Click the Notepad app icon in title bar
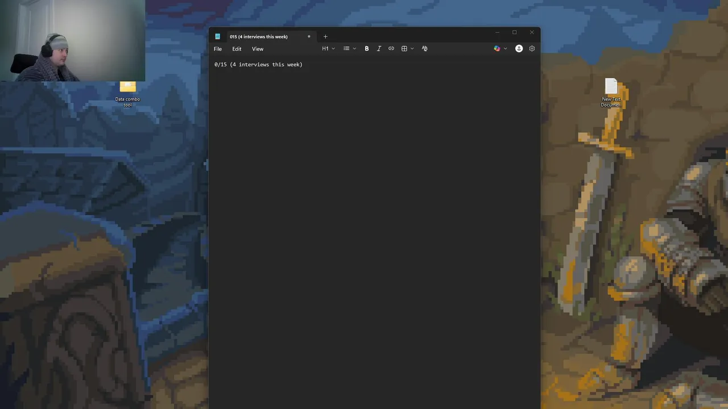 click(217, 36)
